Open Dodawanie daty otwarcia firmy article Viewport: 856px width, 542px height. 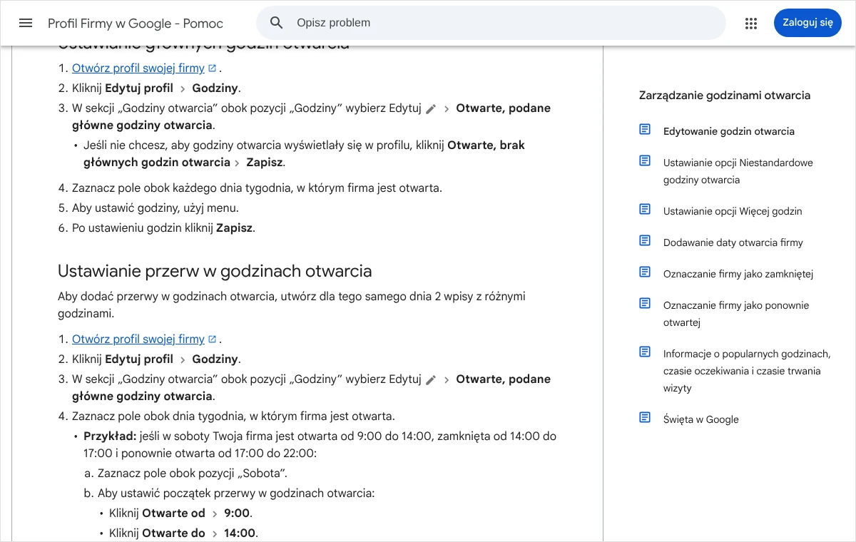pos(733,242)
